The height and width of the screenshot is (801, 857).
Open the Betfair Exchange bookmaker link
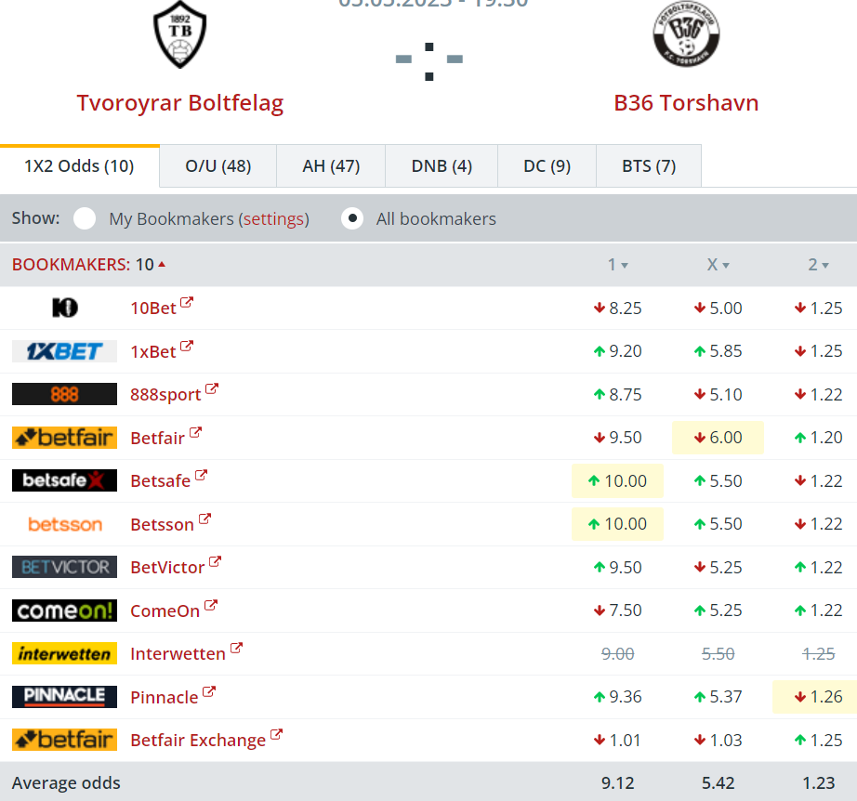pyautogui.click(x=198, y=741)
